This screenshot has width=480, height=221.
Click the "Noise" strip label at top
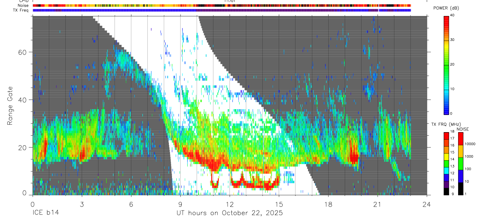pos(23,5)
